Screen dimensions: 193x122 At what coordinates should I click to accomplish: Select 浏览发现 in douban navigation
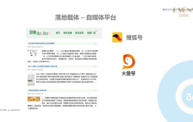point(79,33)
